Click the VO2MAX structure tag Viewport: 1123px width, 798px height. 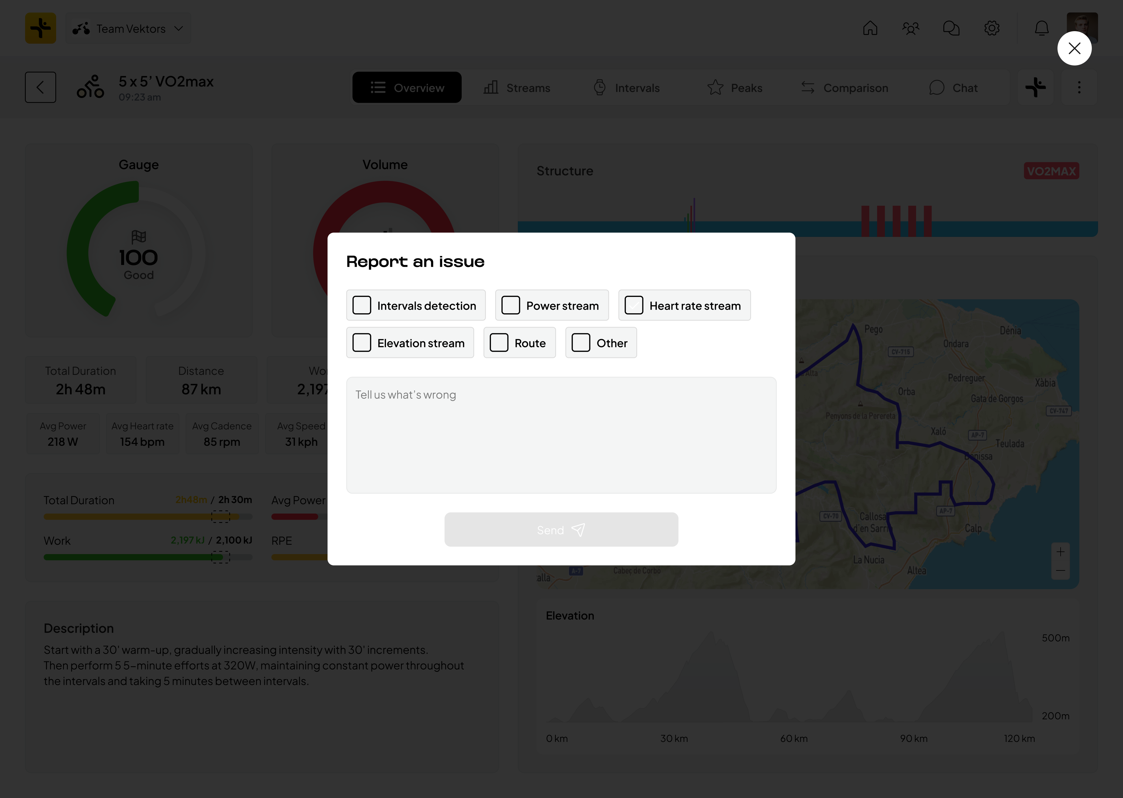pyautogui.click(x=1051, y=171)
